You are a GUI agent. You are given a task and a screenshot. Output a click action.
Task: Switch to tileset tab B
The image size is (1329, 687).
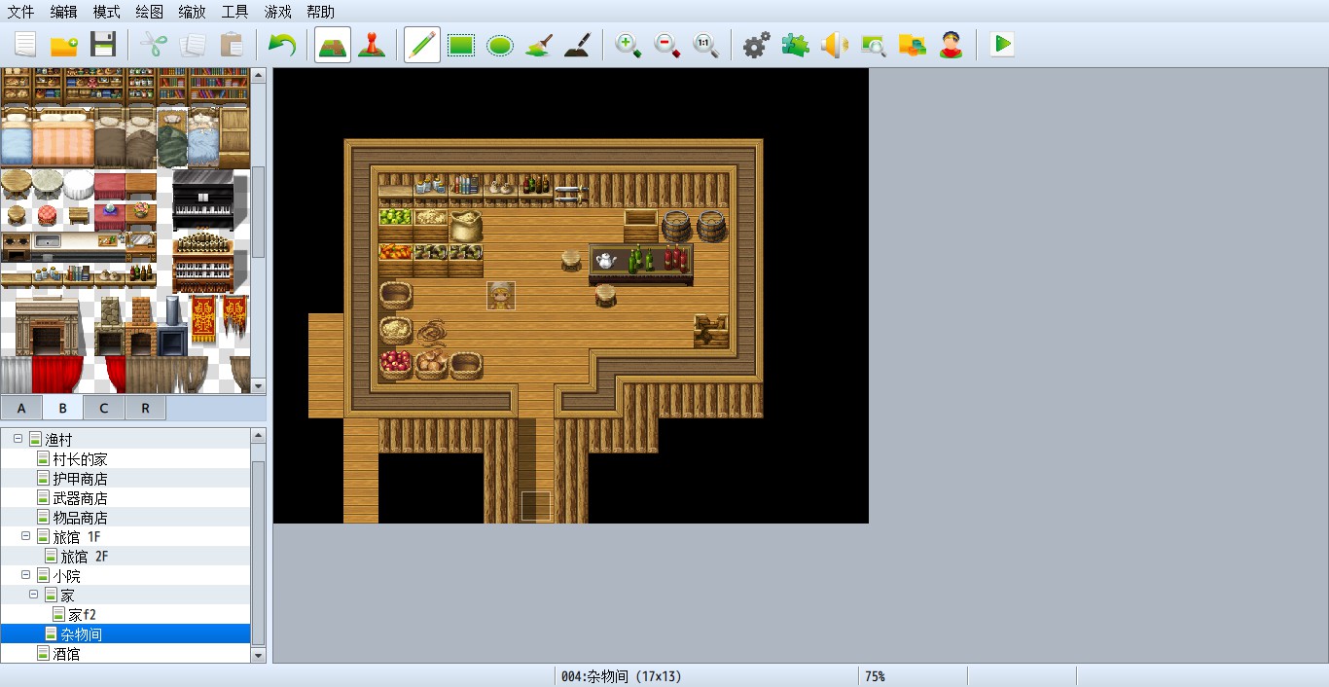63,408
